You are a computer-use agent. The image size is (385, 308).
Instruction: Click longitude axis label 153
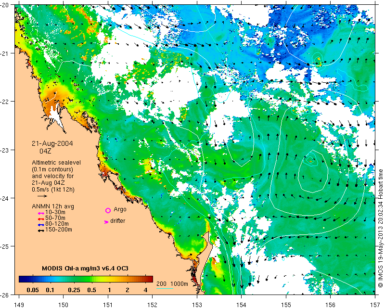click(x=197, y=305)
